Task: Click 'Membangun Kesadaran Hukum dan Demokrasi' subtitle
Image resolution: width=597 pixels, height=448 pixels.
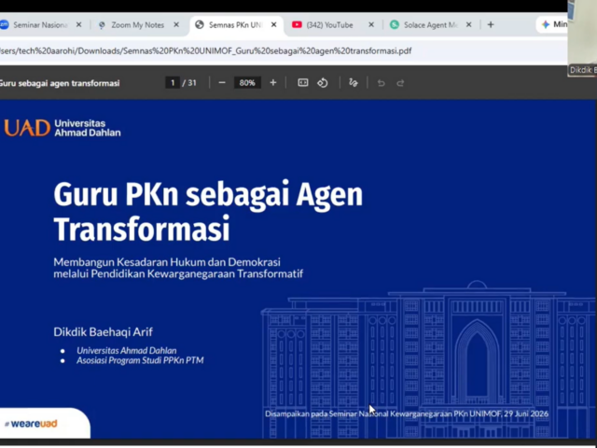Action: click(167, 262)
